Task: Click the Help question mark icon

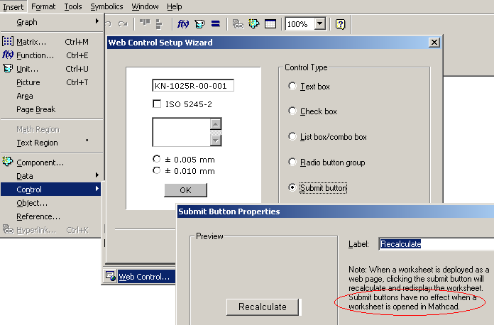Action: tap(340, 24)
